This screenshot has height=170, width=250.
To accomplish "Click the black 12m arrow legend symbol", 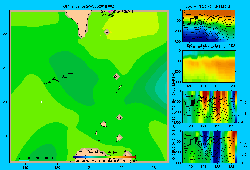I will point(110,15).
